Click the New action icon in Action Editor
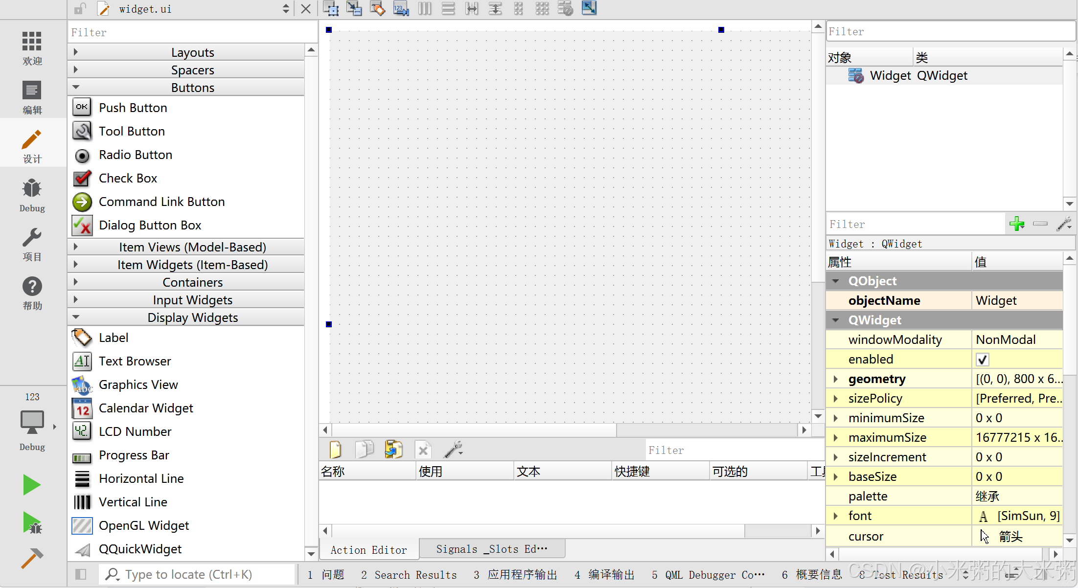The image size is (1078, 588). pyautogui.click(x=335, y=449)
